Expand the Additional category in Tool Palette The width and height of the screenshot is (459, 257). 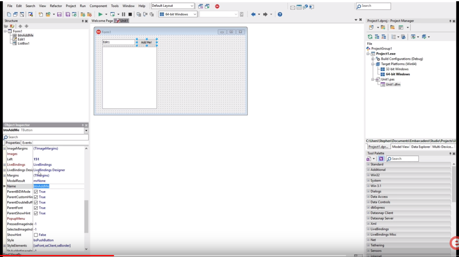point(368,169)
